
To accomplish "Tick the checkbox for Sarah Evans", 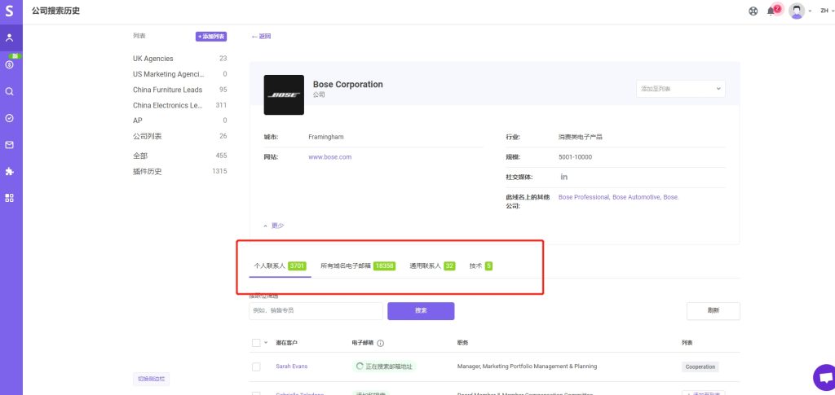I will pos(256,366).
